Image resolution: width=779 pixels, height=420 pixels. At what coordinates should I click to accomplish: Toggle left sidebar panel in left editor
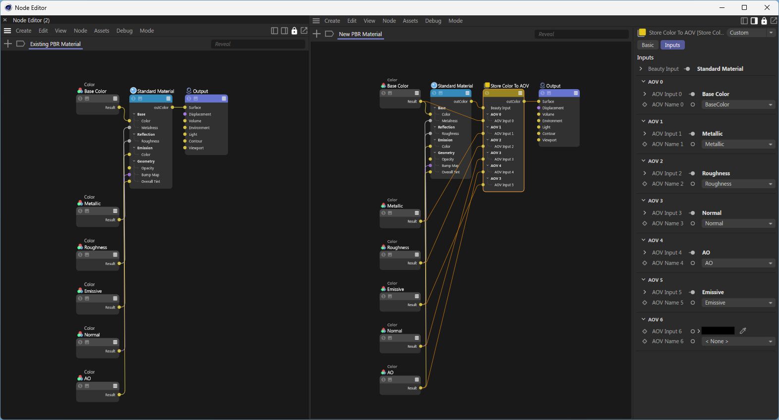click(275, 31)
